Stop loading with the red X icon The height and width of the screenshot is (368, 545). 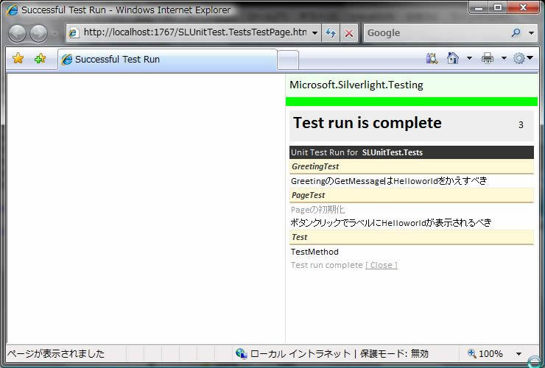point(349,33)
